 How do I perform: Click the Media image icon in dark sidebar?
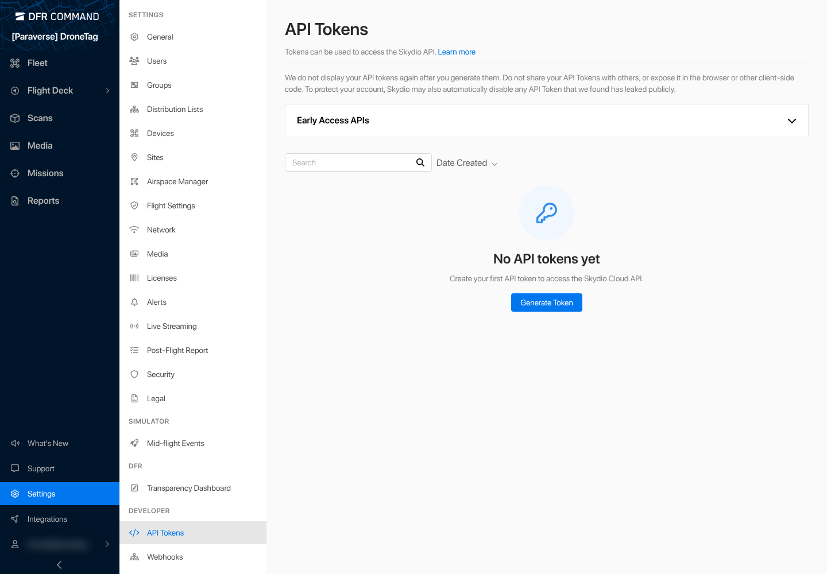point(15,146)
